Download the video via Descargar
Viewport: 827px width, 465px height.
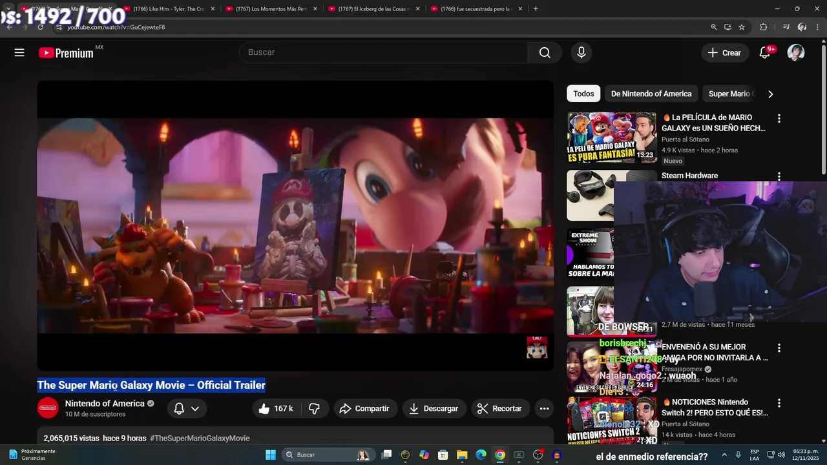coord(434,409)
